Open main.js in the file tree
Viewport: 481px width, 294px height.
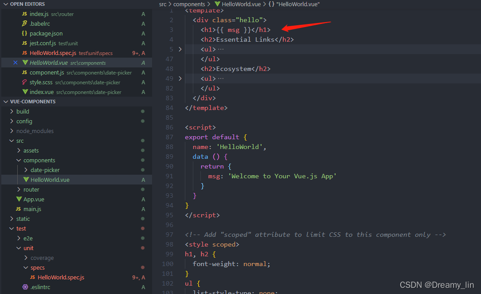(77, 209)
